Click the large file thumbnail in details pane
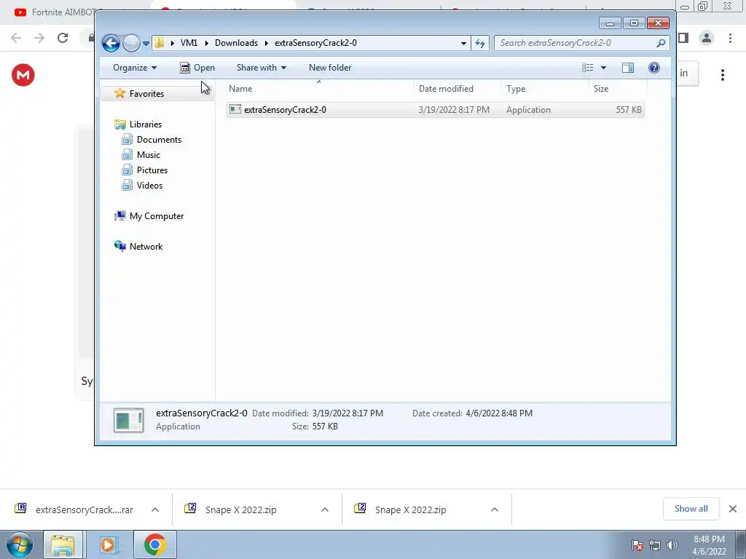This screenshot has width=746, height=559. [x=128, y=420]
